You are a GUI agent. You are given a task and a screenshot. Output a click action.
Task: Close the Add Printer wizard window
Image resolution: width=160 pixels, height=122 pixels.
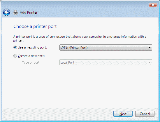[153, 5]
